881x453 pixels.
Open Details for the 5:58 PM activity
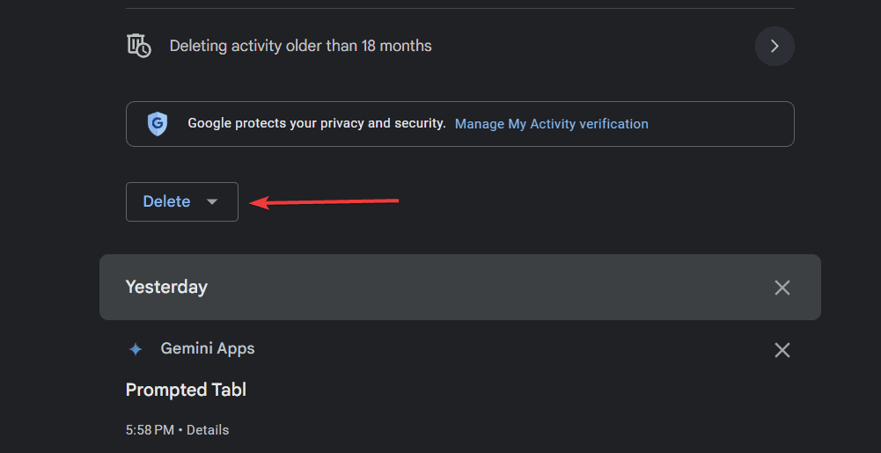click(x=208, y=430)
